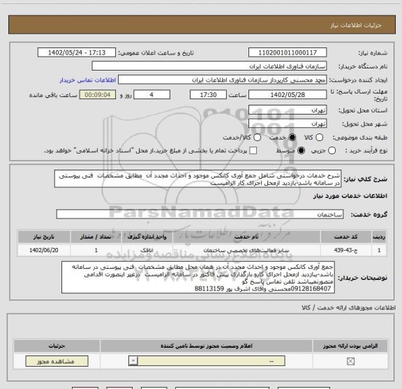
Task: Click the service group ساختمان field
Action: (200, 214)
